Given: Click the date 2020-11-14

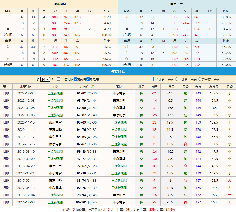Looking at the screenshot, I should pyautogui.click(x=26, y=129).
